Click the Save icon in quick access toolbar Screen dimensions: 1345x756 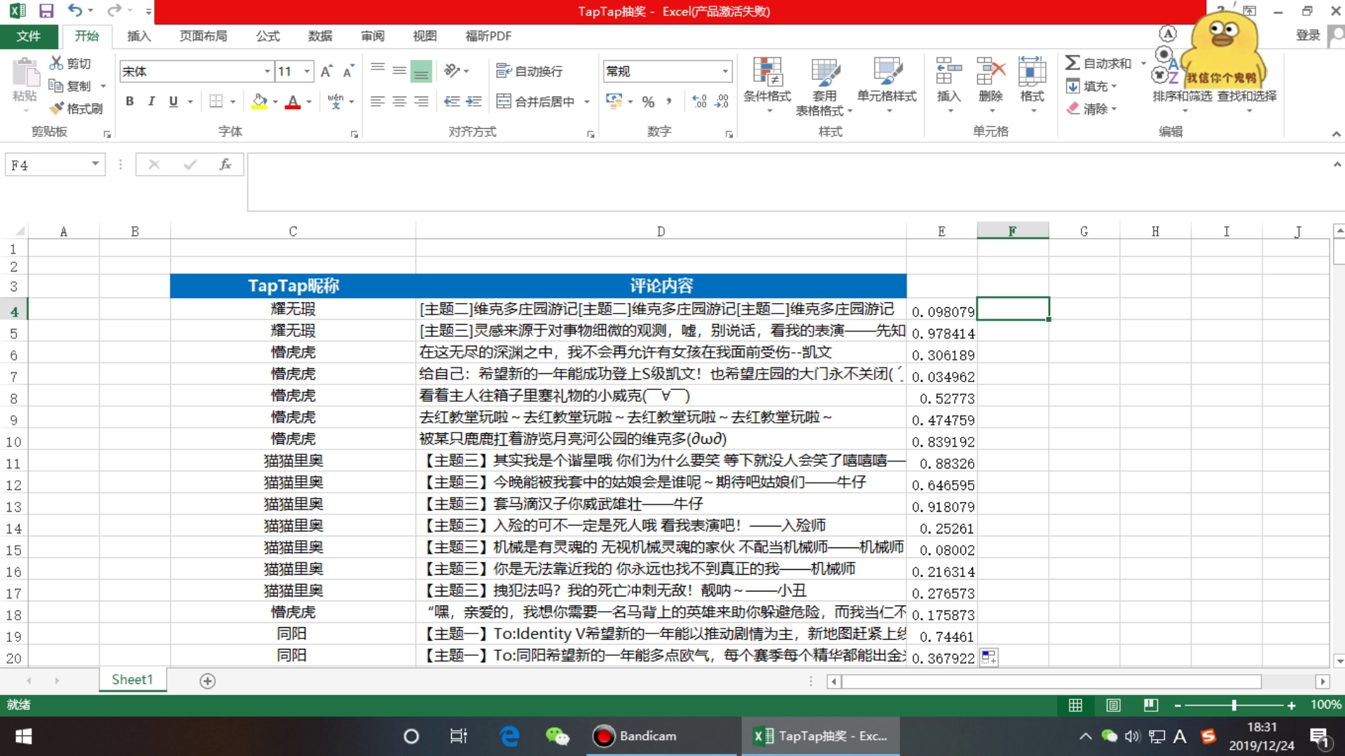(x=46, y=10)
